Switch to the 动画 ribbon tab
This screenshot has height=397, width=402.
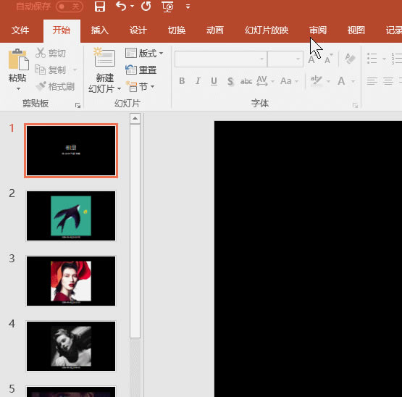[215, 30]
